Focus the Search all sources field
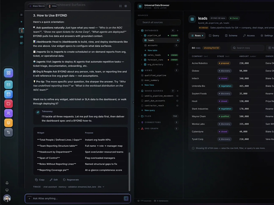Screen dimensions: 274x205 coord(159,22)
